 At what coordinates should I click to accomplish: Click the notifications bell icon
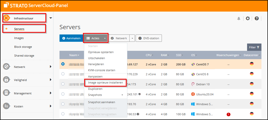click(239, 19)
